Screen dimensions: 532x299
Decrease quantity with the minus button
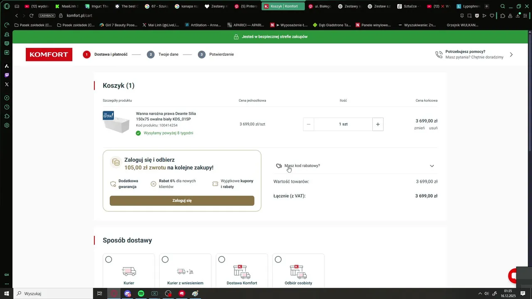point(308,124)
